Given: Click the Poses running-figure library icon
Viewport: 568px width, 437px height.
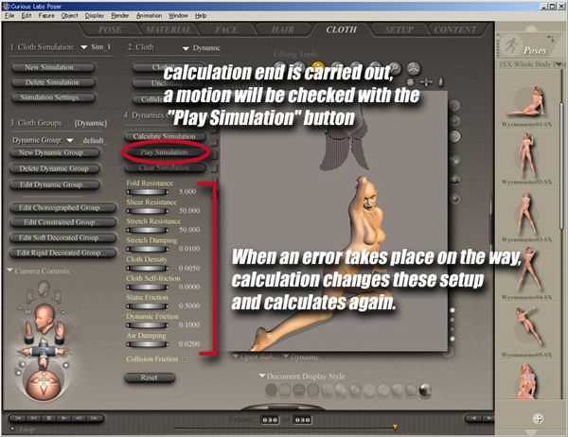Looking at the screenshot, I should pyautogui.click(x=512, y=45).
